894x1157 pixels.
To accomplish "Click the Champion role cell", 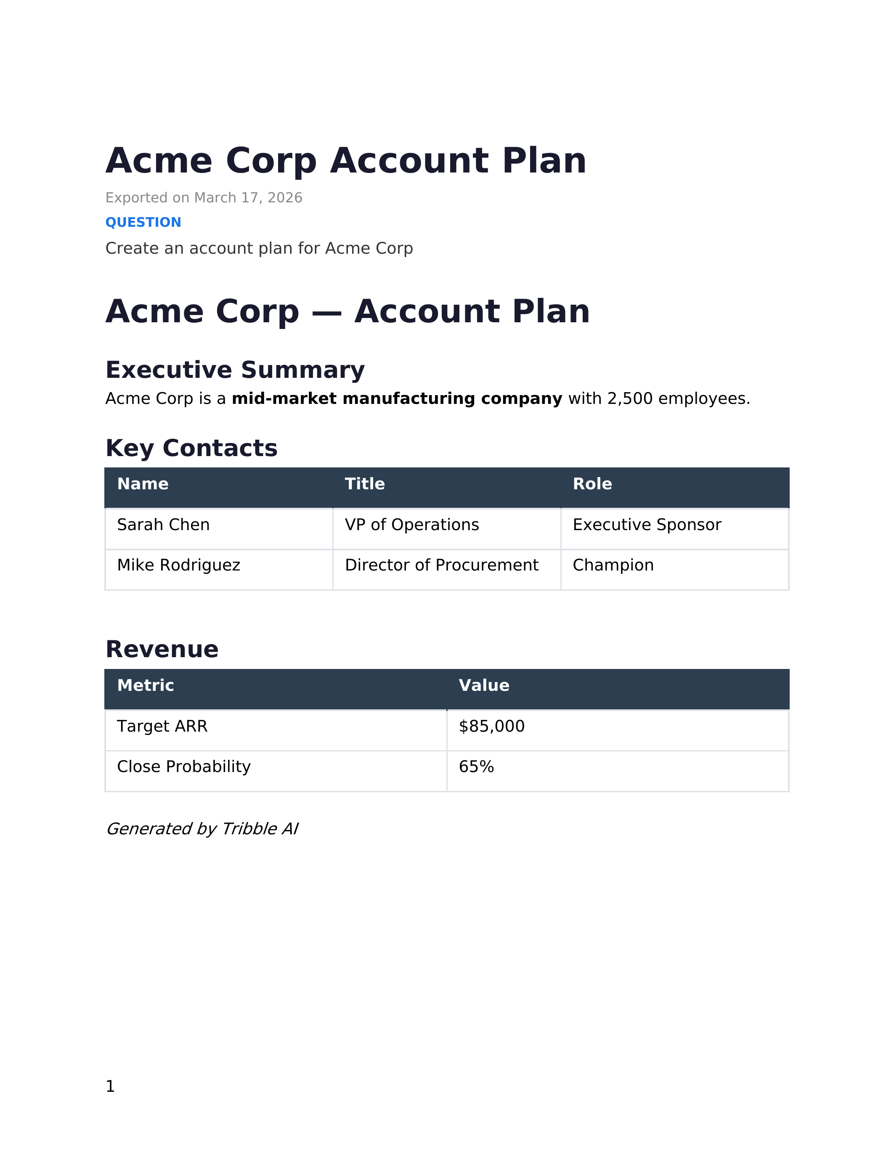I will [675, 570].
